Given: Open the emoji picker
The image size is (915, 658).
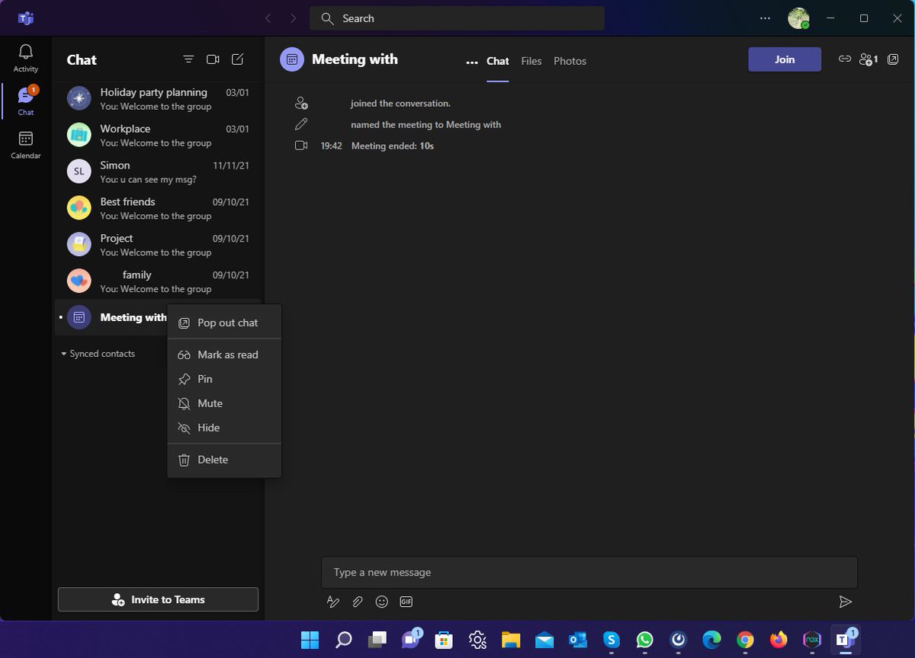Looking at the screenshot, I should click(x=382, y=602).
